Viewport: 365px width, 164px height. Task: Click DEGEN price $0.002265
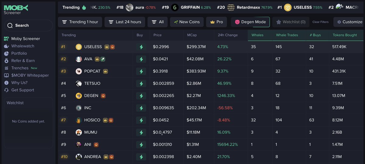(164, 96)
